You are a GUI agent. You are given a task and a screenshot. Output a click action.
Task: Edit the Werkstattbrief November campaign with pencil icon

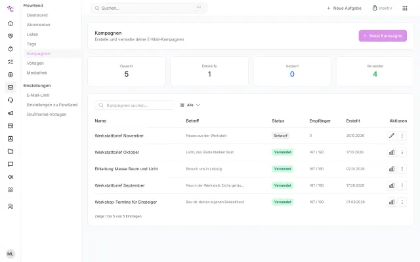pos(392,136)
